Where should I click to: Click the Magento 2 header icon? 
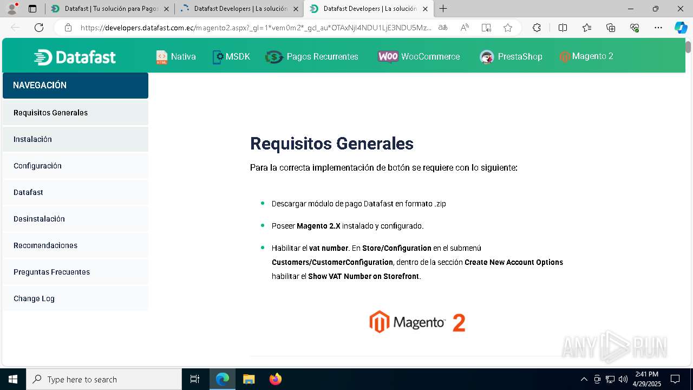565,56
